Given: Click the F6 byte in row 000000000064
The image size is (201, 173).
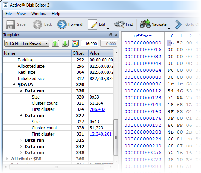Looking at the screenshot, I should click(171, 70).
